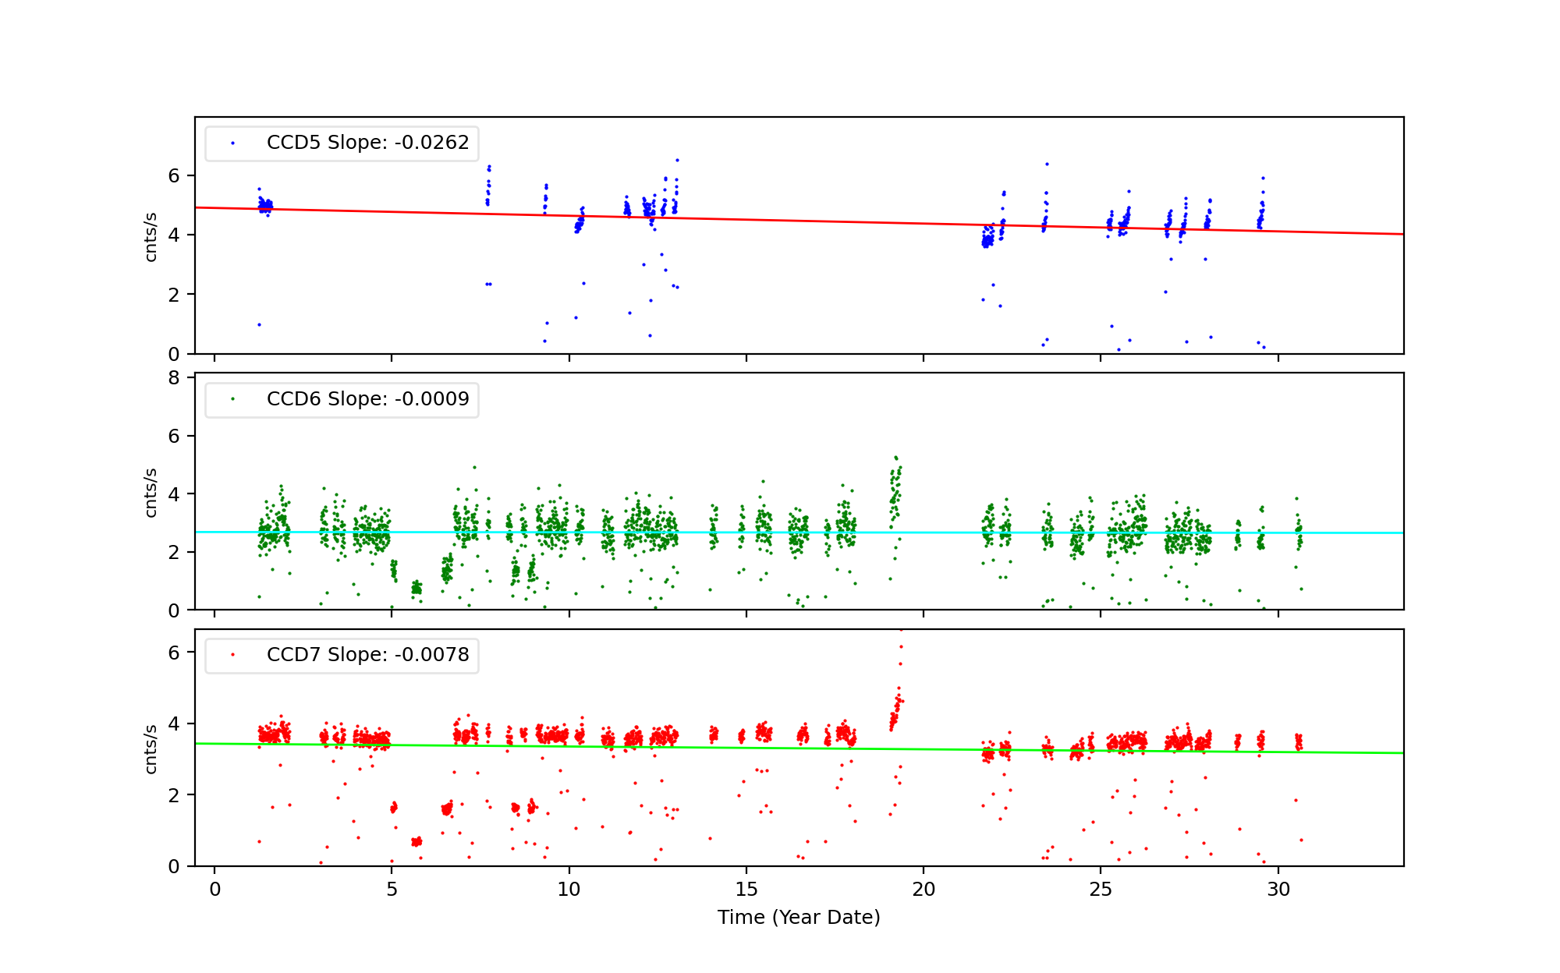This screenshot has width=1560, height=973.
Task: Click the blue marker in CCD5 legend
Action: (232, 143)
